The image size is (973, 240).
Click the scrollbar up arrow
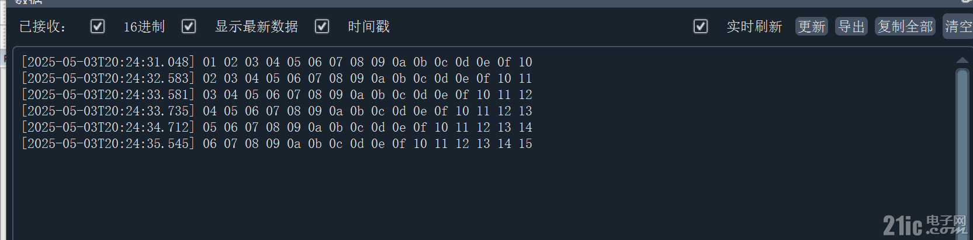962,60
